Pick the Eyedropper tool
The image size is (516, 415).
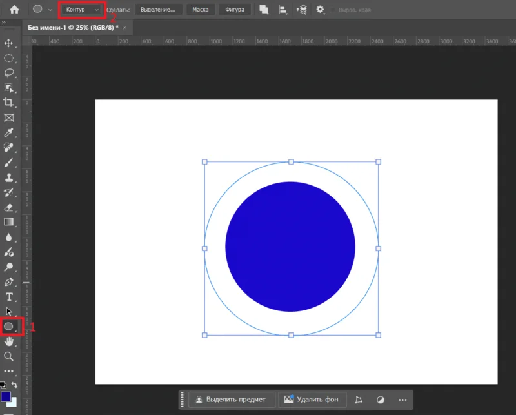tap(9, 132)
